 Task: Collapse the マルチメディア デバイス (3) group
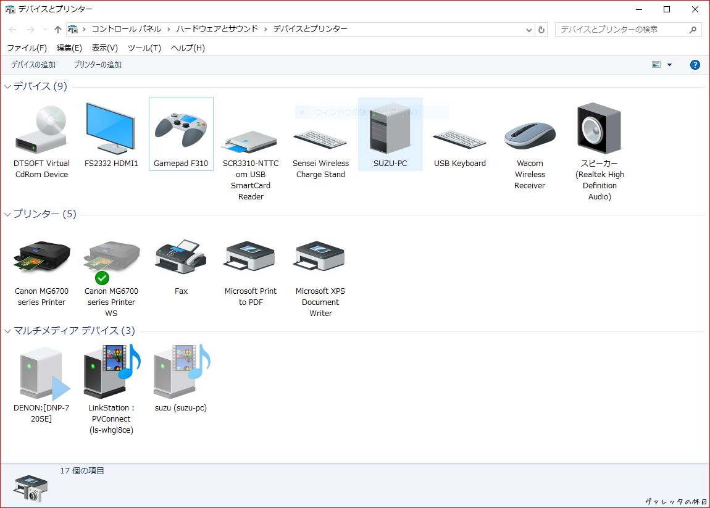coord(7,331)
